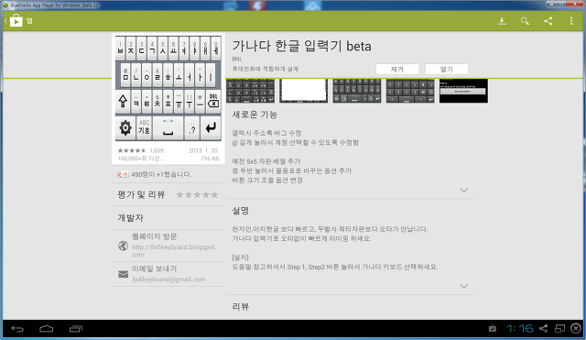The width and height of the screenshot is (586, 340).
Task: Tap the share icon in top bar
Action: point(548,21)
